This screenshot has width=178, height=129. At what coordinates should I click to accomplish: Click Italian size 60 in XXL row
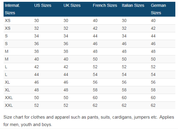coord(124,98)
